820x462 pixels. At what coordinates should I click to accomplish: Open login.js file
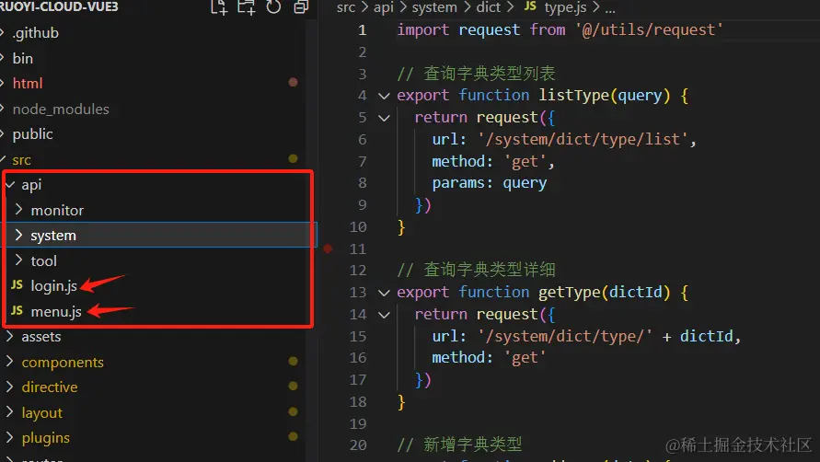coord(54,285)
